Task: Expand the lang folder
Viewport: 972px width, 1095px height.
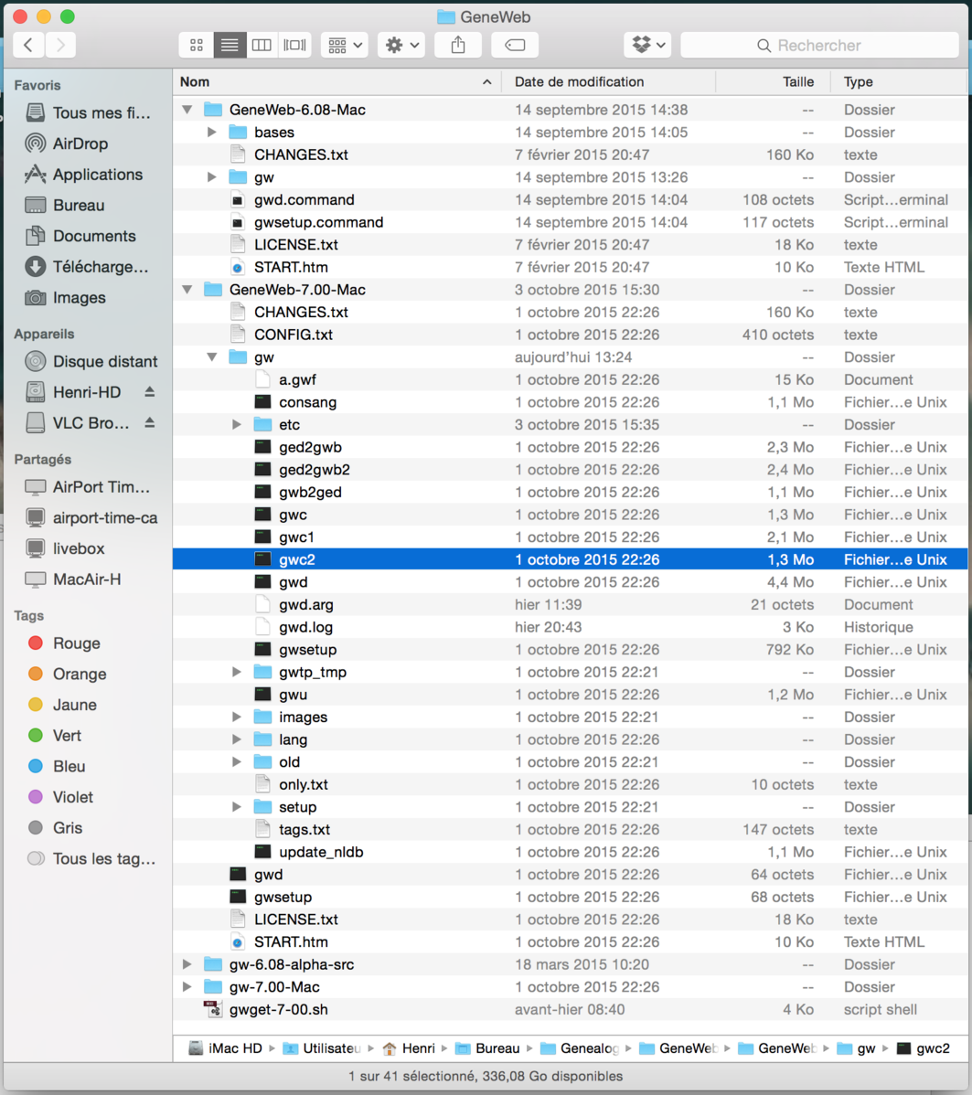Action: click(x=237, y=739)
